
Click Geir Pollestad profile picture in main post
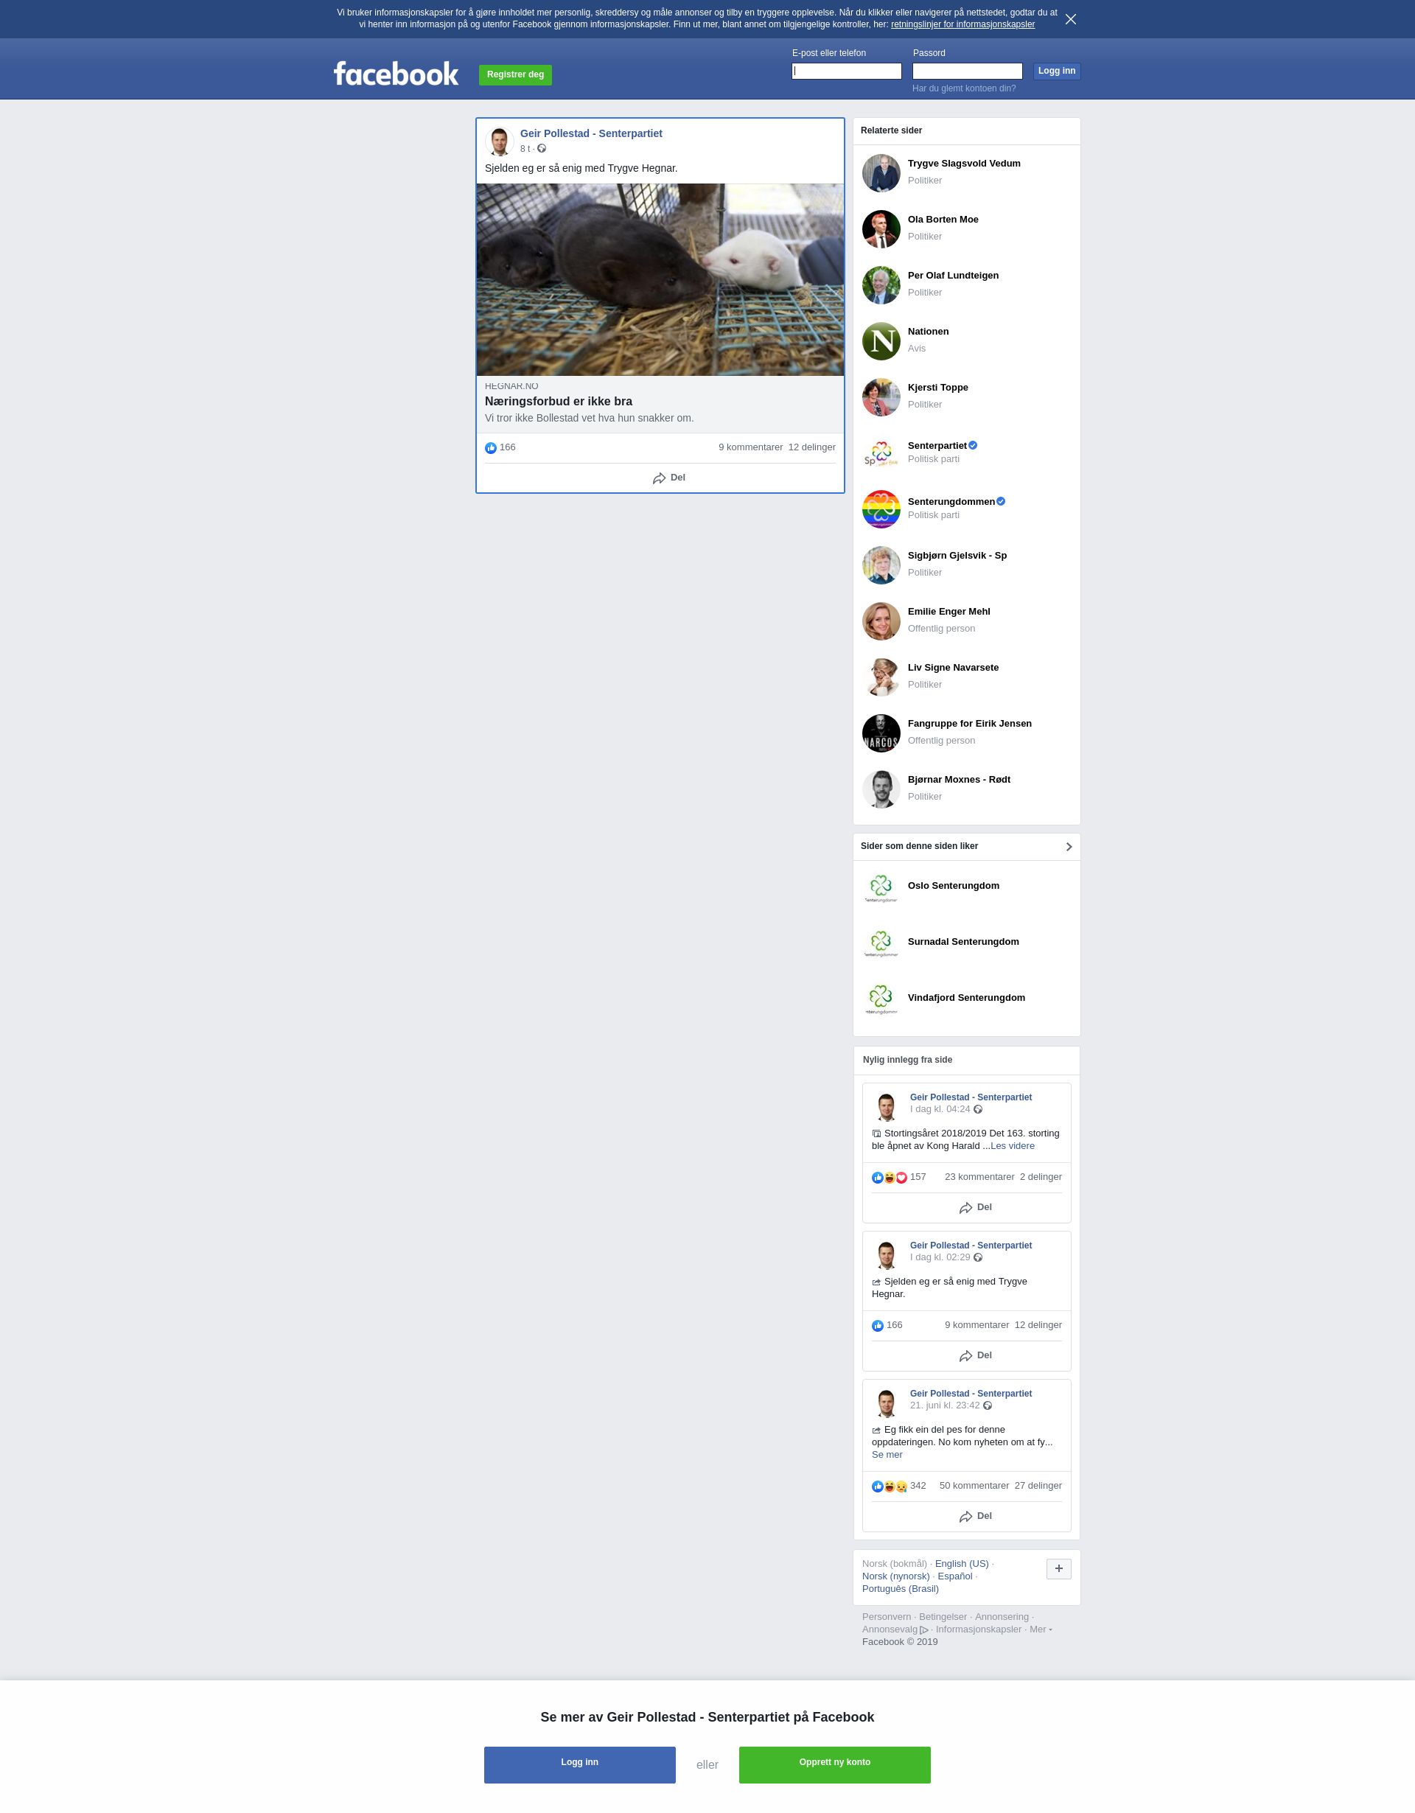point(499,141)
